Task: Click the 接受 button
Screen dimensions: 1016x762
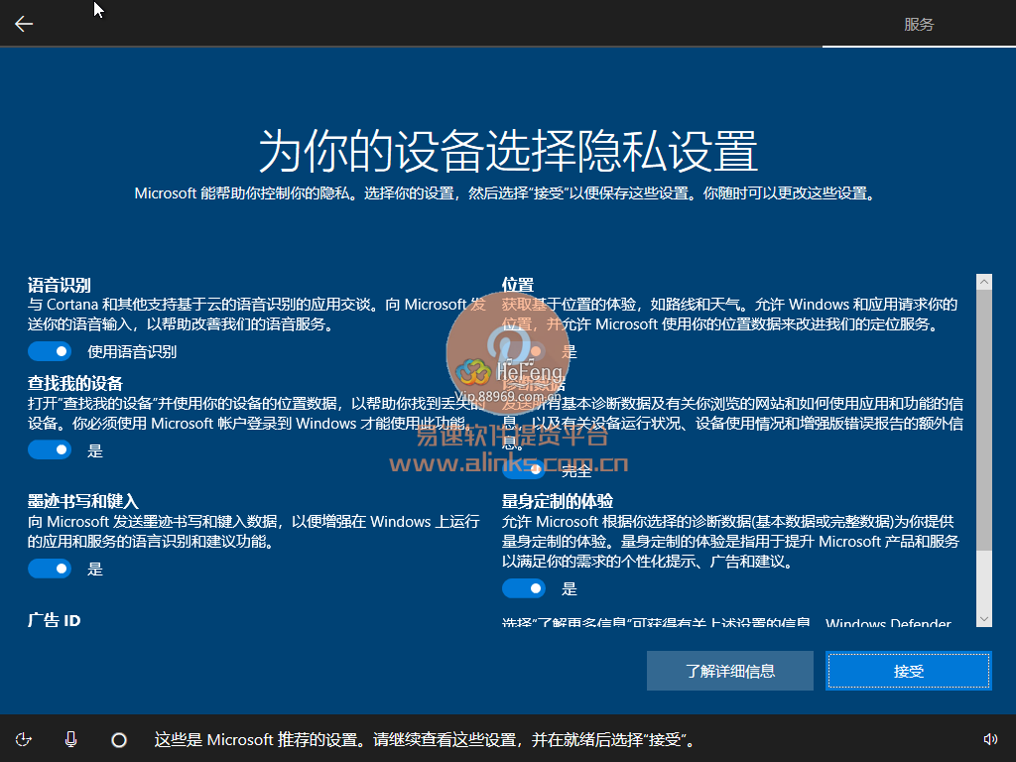Action: tap(909, 671)
